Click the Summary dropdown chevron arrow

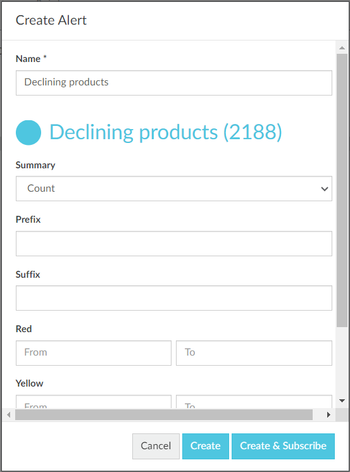pos(325,189)
